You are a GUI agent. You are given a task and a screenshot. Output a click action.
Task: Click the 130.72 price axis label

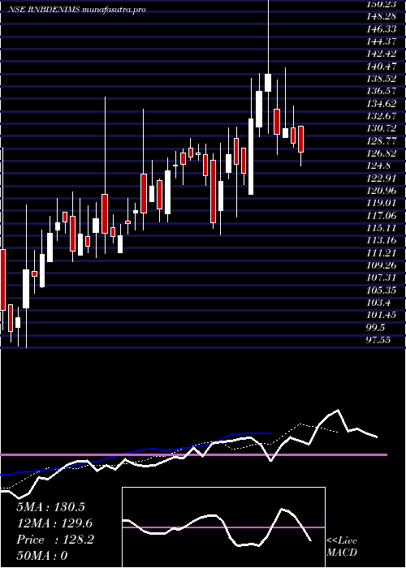click(382, 128)
